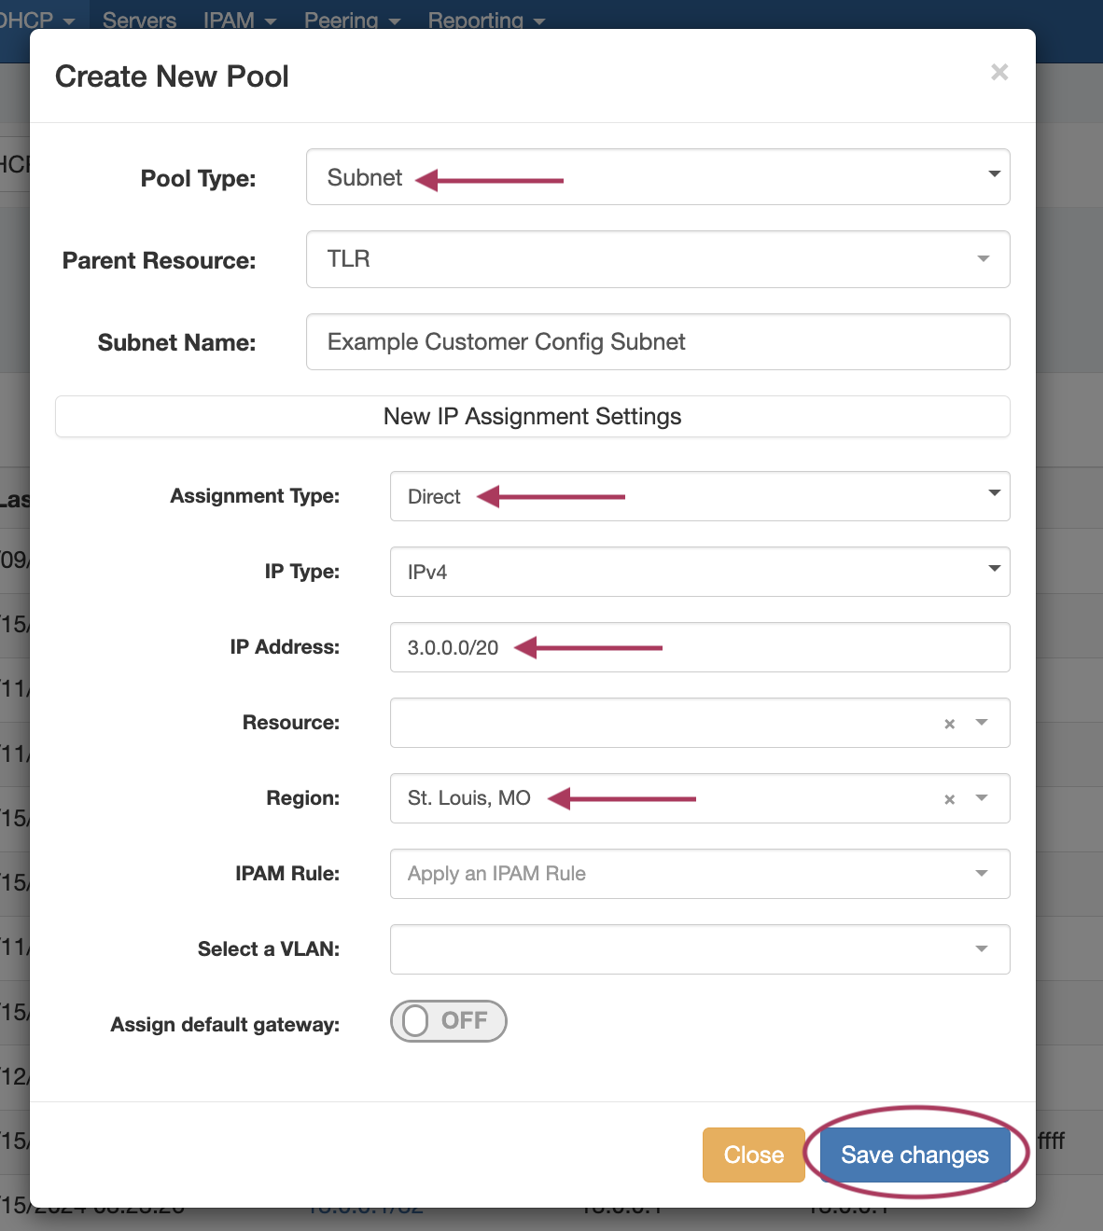The height and width of the screenshot is (1231, 1103).
Task: Expand the Resource dropdown arrow
Action: (982, 723)
